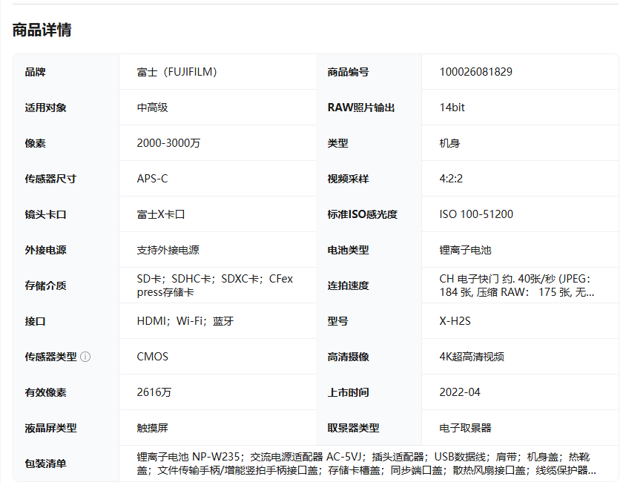Image resolution: width=623 pixels, height=485 pixels.
Task: Click the value 锂离子电池 in 电池类型 row
Action: [465, 250]
